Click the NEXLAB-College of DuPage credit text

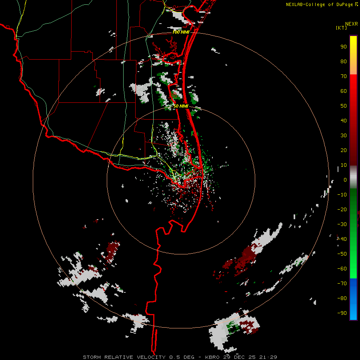tap(320, 4)
